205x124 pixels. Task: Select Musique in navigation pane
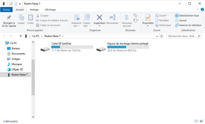coord(14,64)
